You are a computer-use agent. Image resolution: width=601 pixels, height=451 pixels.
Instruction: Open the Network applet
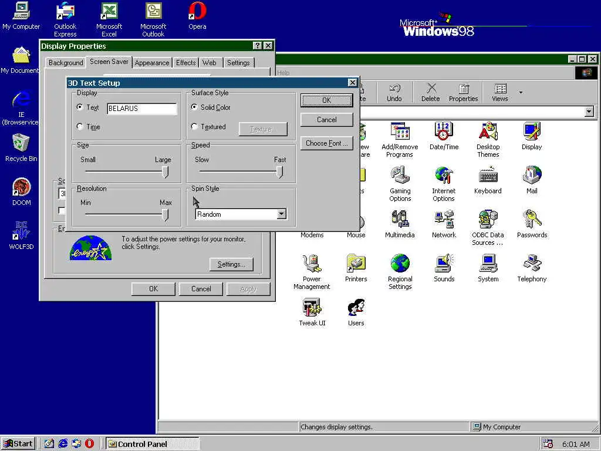[x=444, y=224]
